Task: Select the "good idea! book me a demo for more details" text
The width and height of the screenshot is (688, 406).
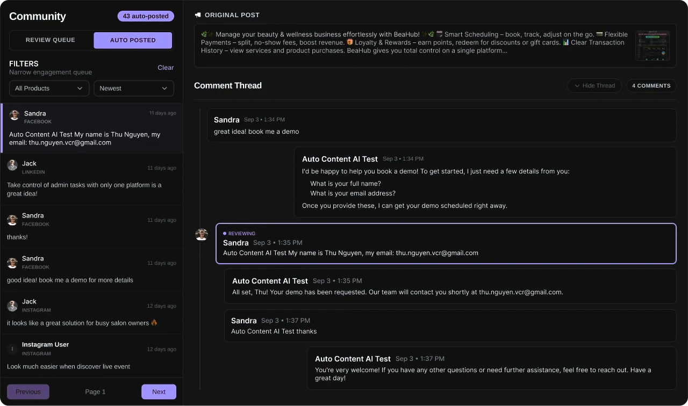Action: 70,280
